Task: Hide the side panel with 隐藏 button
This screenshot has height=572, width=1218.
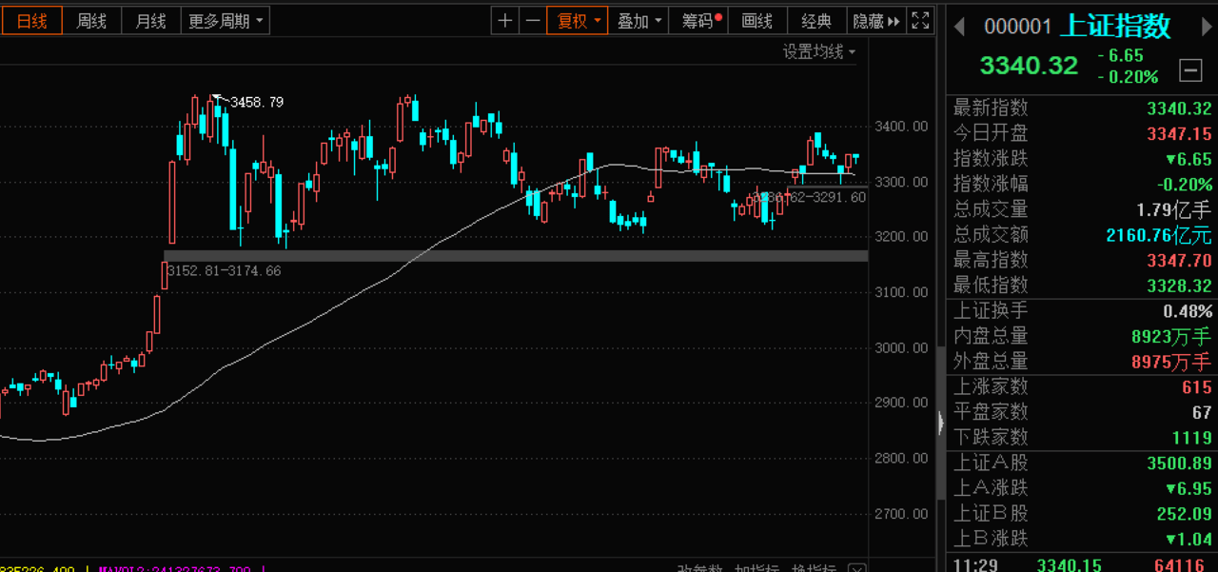Action: [875, 21]
